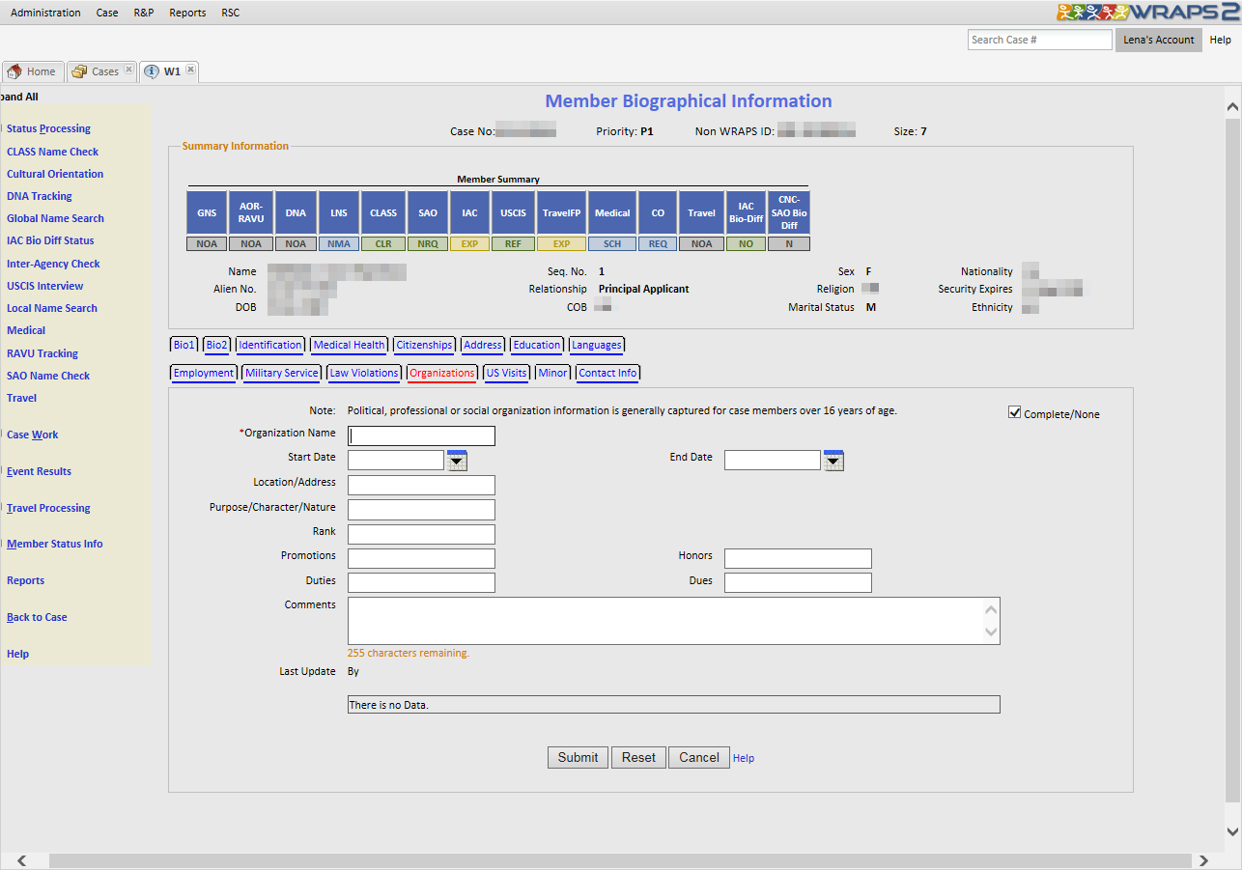The height and width of the screenshot is (870, 1242).
Task: Open the Start Date calendar picker
Action: tap(457, 461)
